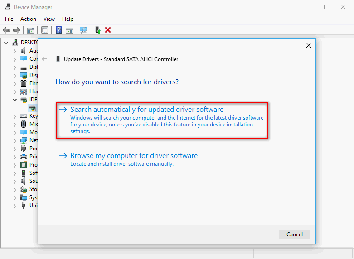Choose Search automatically for updated driver software
The height and width of the screenshot is (259, 354).
click(x=147, y=110)
